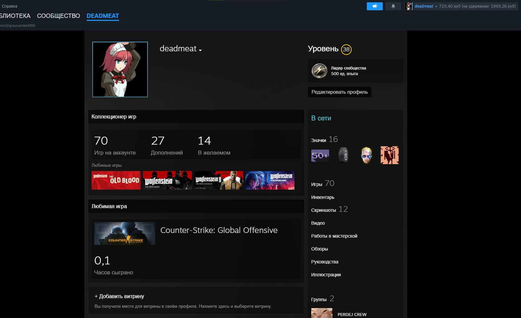Go to the Community (СООБЩЕСТВО) tab
The image size is (521, 318).
pyautogui.click(x=59, y=16)
